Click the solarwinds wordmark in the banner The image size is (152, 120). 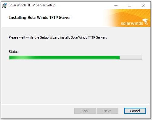click(132, 23)
